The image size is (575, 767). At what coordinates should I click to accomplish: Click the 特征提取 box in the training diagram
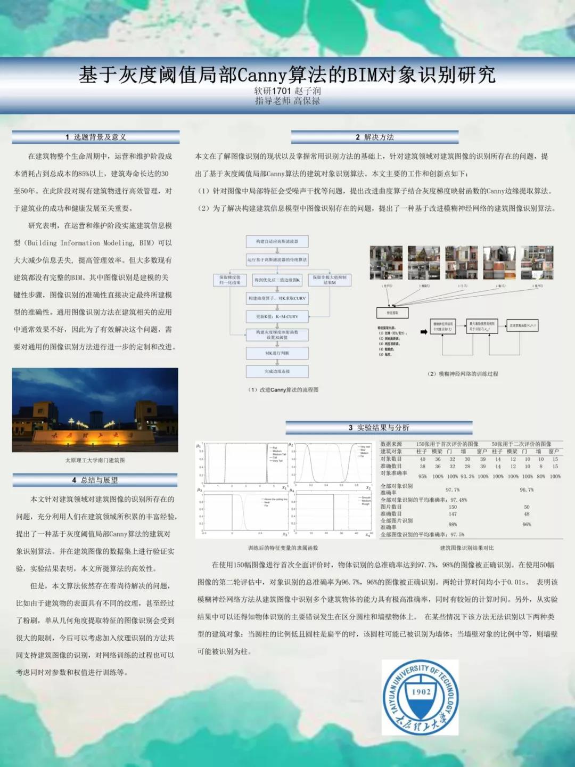click(x=392, y=313)
